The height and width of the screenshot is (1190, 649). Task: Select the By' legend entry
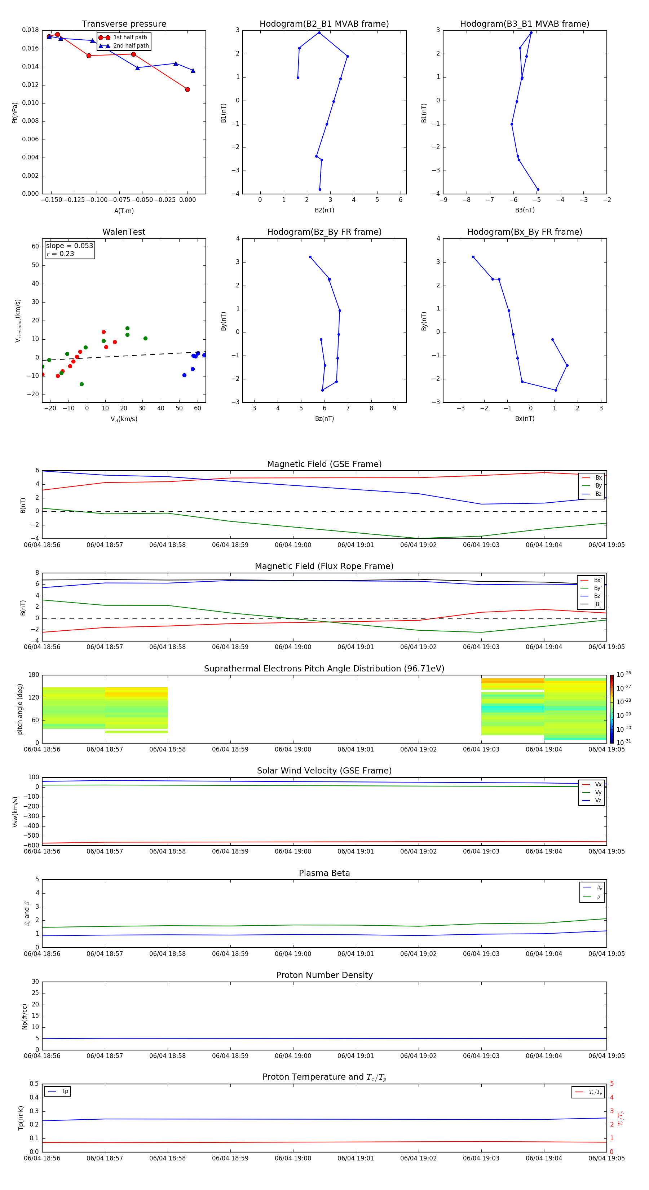pyautogui.click(x=591, y=588)
